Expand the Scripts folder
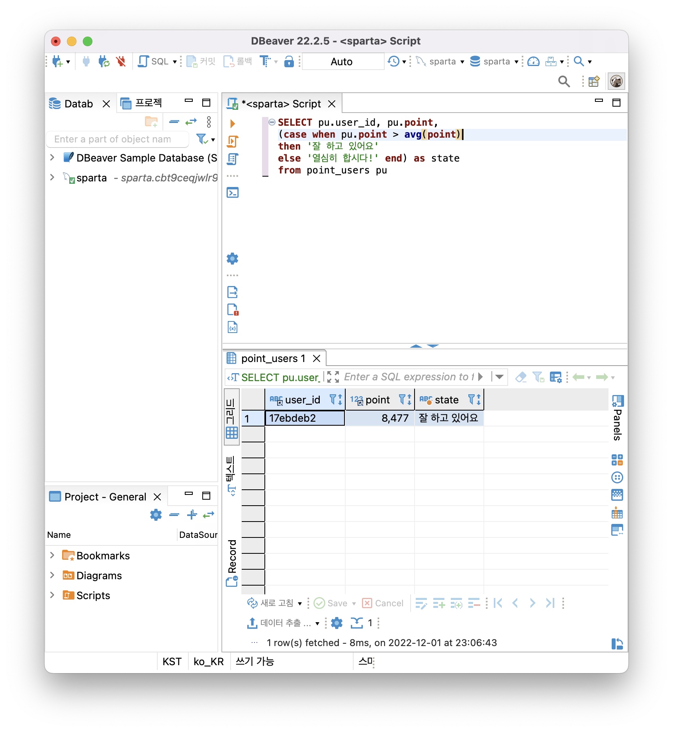Image resolution: width=673 pixels, height=732 pixels. coord(52,595)
